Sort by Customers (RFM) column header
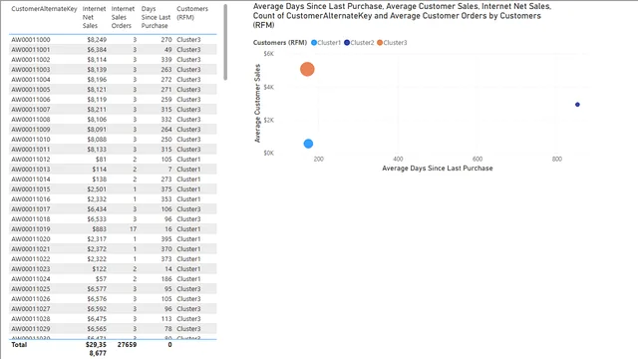 coord(192,13)
